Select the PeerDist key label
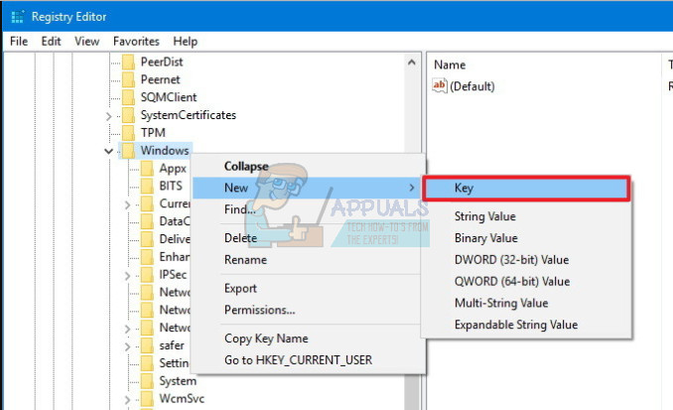Screen dimensions: 673x410 pos(162,62)
